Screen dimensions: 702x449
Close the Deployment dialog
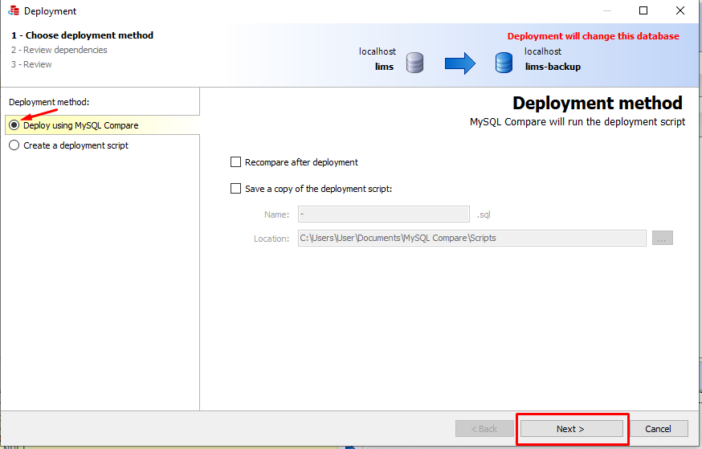coord(680,11)
